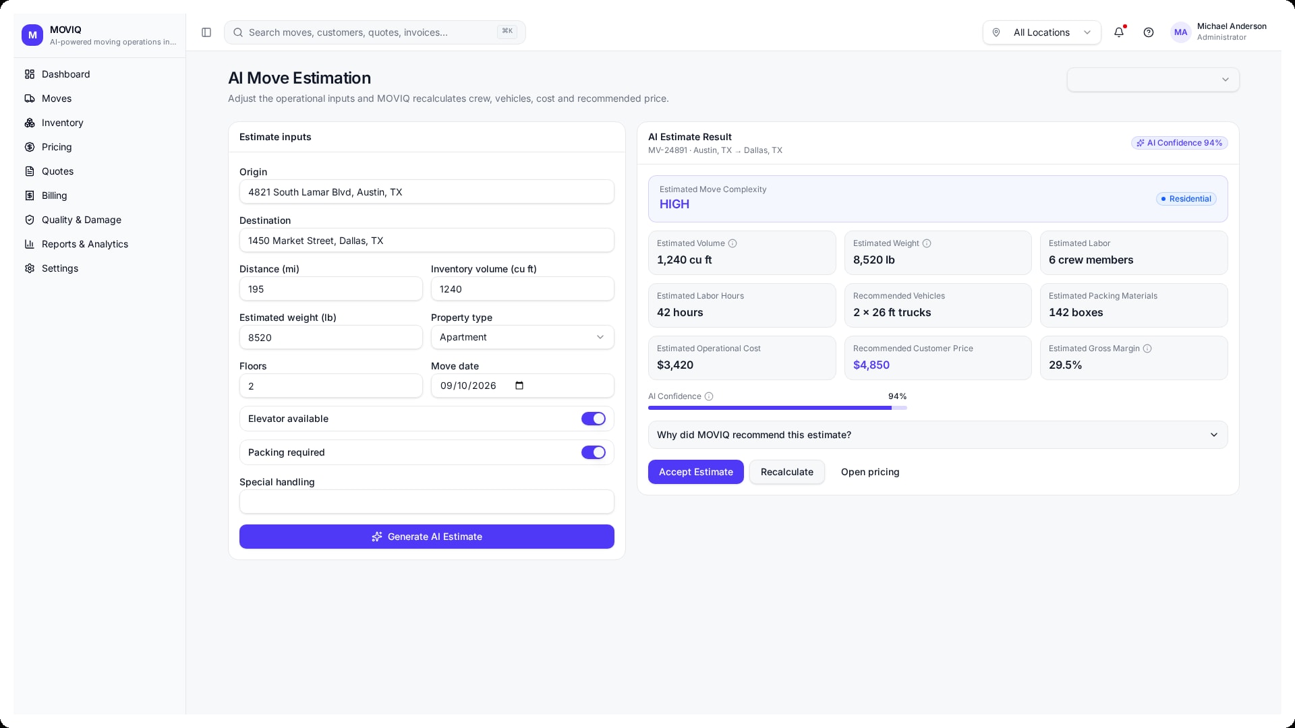This screenshot has height=728, width=1295.
Task: Click the Settings gear icon
Action: click(30, 268)
